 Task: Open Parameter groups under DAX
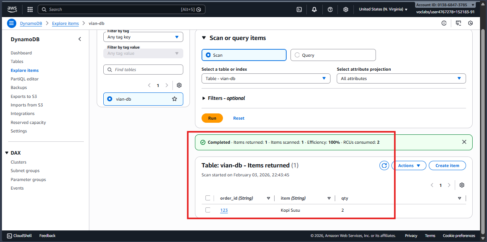(28, 179)
